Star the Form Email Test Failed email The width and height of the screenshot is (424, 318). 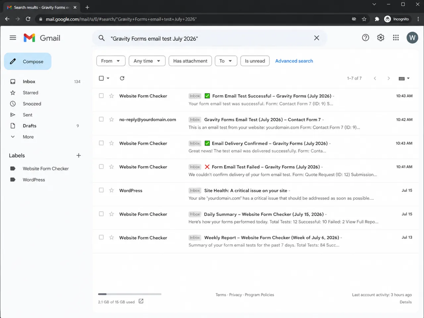[112, 167]
